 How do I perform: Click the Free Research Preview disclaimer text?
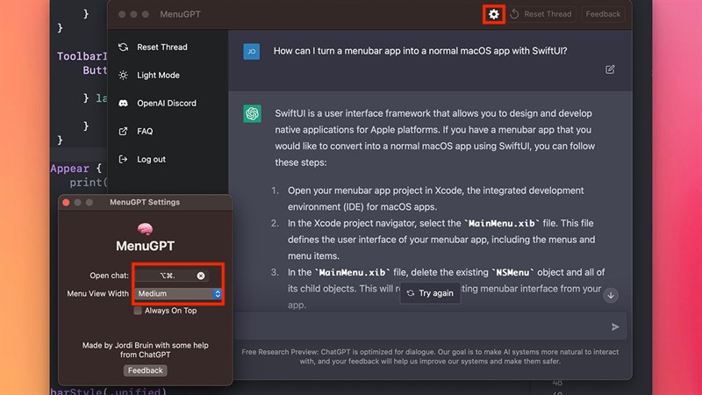pos(430,356)
